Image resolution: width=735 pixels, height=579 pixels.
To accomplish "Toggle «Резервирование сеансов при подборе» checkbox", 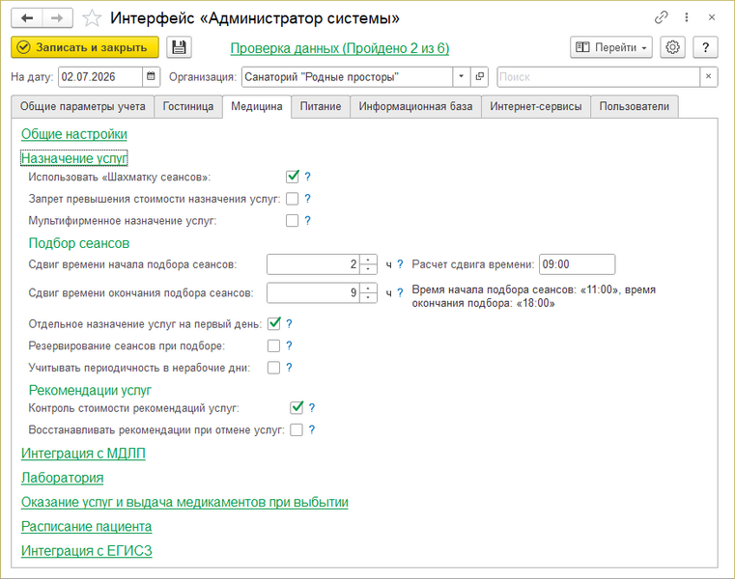I will (x=273, y=345).
